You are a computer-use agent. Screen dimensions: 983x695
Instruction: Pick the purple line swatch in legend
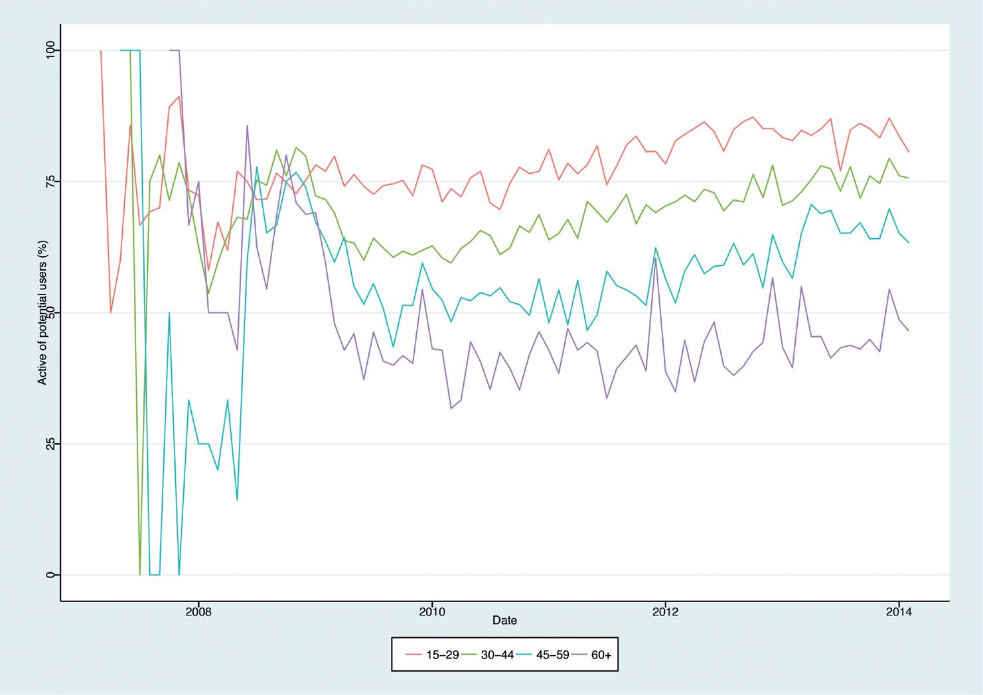(579, 655)
